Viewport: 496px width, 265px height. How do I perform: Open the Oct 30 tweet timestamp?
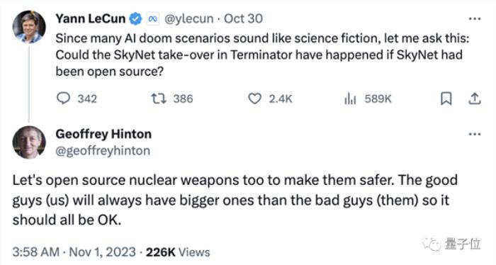click(243, 18)
